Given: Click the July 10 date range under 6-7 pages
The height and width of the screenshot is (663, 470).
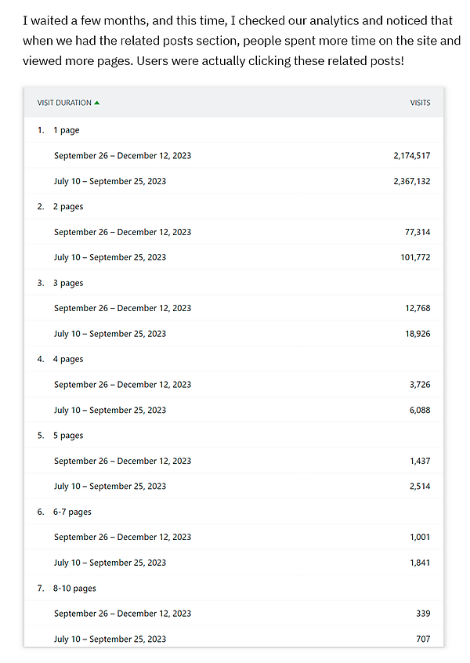Looking at the screenshot, I should pyautogui.click(x=110, y=563).
